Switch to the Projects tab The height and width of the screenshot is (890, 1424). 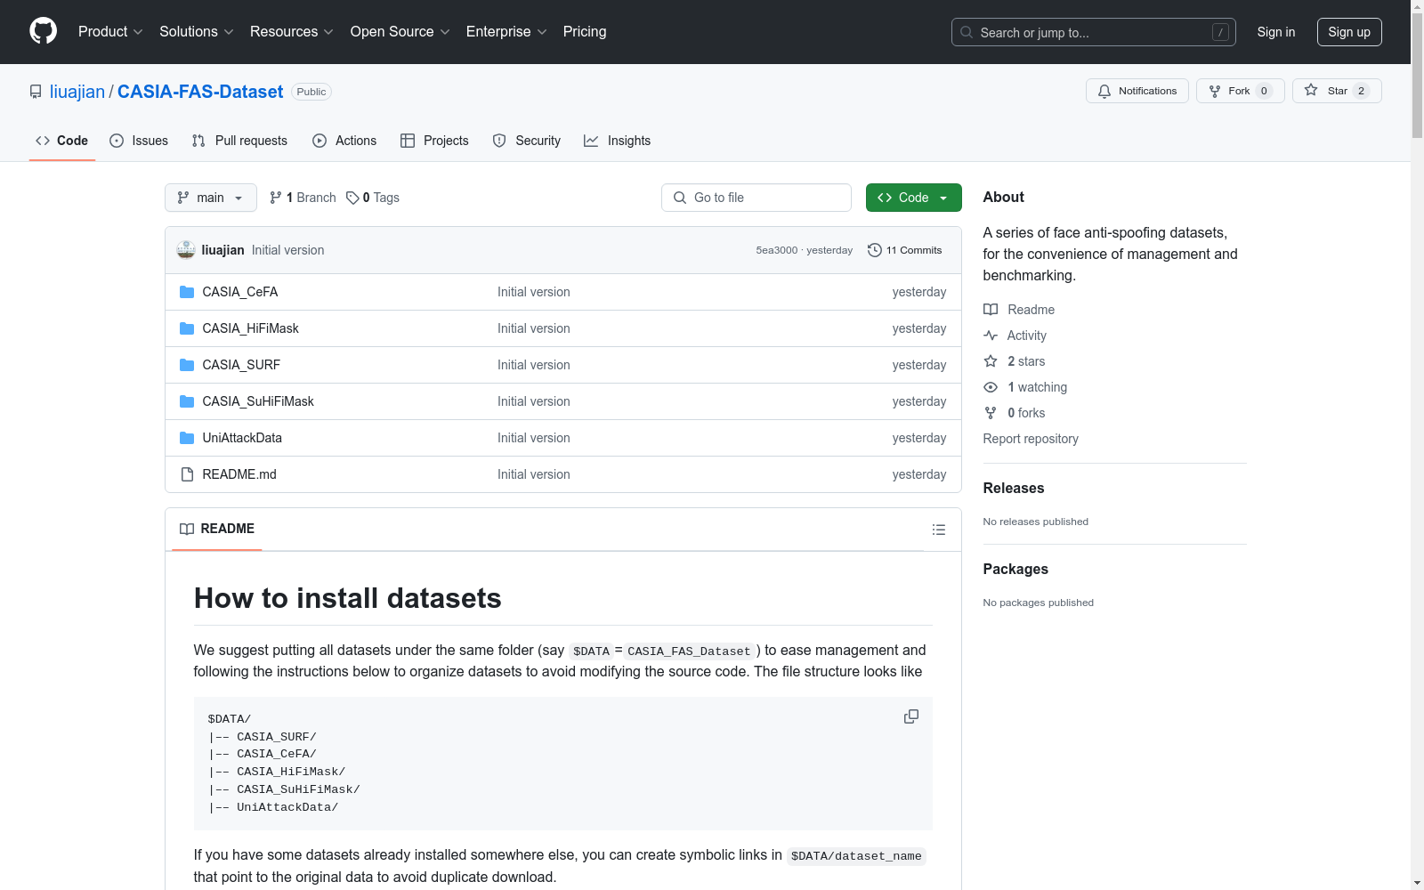(434, 141)
